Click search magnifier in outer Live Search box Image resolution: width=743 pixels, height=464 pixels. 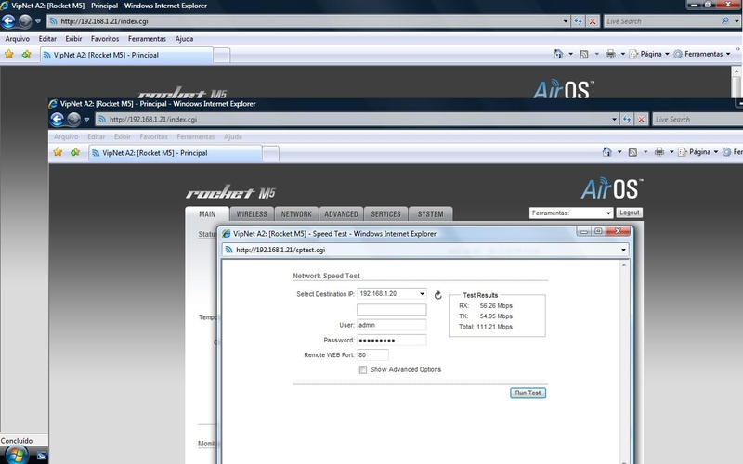(x=725, y=21)
